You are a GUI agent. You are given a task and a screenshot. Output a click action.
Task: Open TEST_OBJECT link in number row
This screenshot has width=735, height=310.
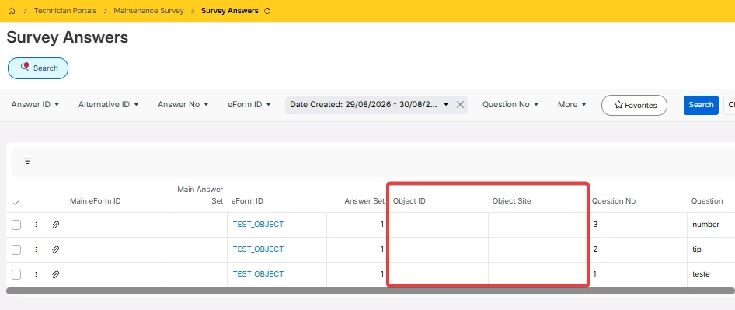pyautogui.click(x=258, y=225)
